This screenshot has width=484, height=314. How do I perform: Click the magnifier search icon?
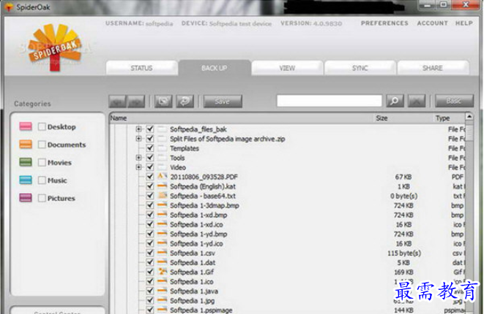click(x=395, y=101)
